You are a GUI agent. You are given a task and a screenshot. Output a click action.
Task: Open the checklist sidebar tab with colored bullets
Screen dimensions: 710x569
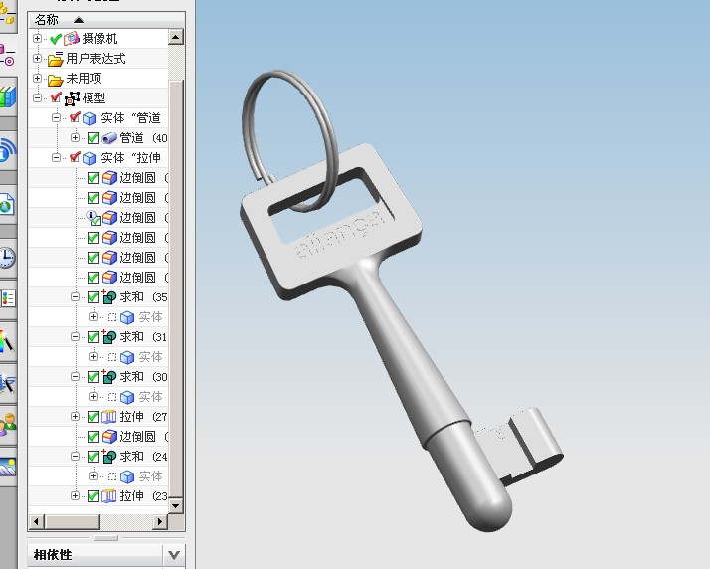[8, 298]
